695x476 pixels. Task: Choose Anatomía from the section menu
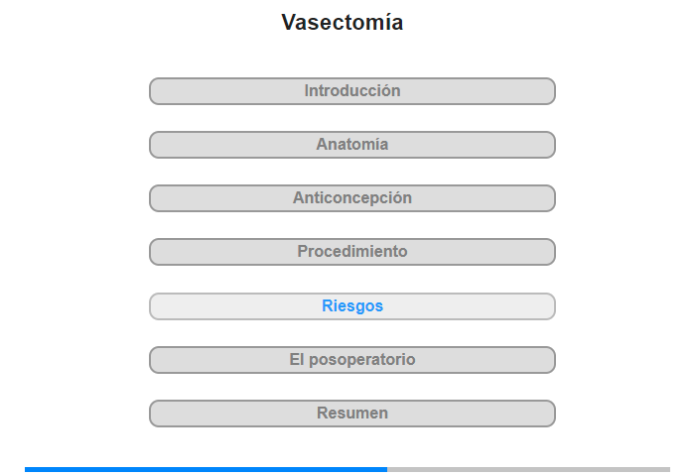[352, 145]
